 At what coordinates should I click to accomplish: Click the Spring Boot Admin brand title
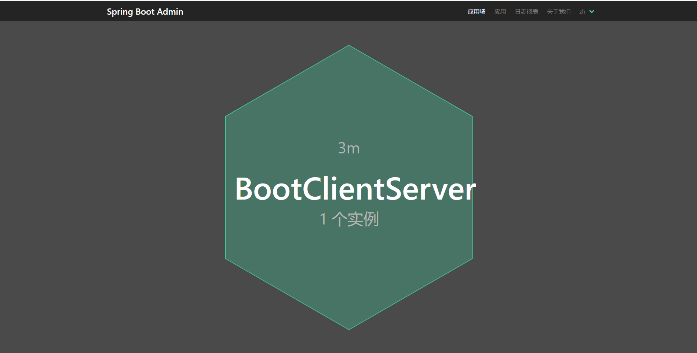(x=145, y=12)
